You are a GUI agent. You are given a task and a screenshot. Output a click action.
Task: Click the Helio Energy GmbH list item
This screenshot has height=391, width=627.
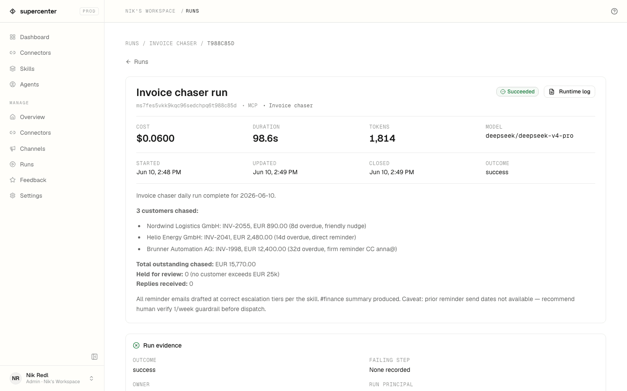tap(251, 237)
